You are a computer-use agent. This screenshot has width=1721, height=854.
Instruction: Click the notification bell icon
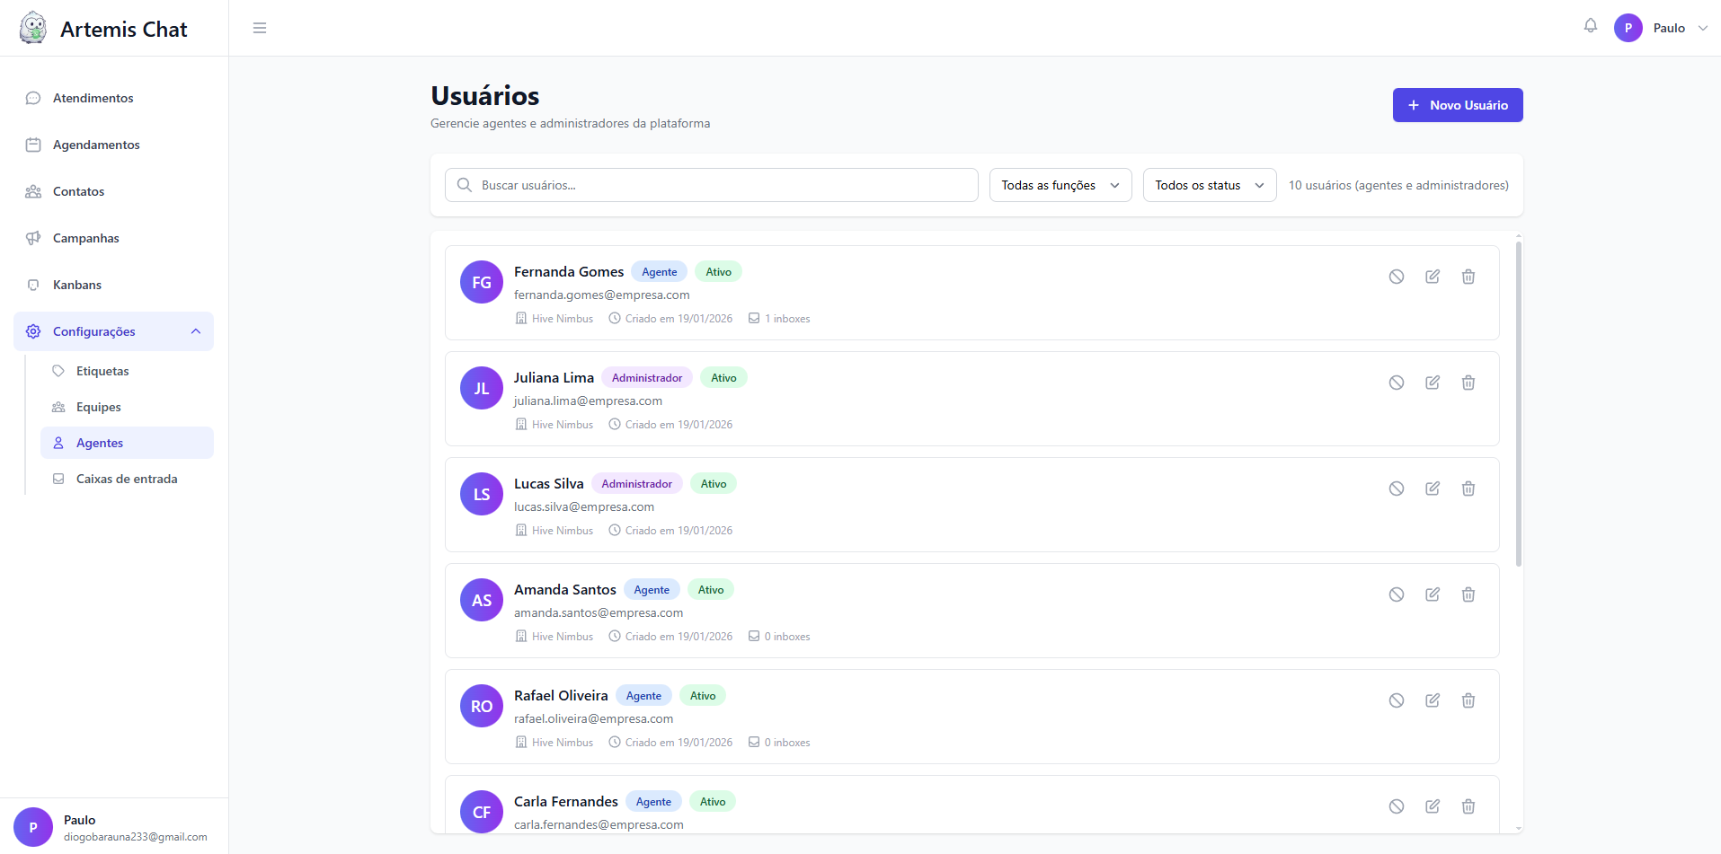pyautogui.click(x=1590, y=26)
